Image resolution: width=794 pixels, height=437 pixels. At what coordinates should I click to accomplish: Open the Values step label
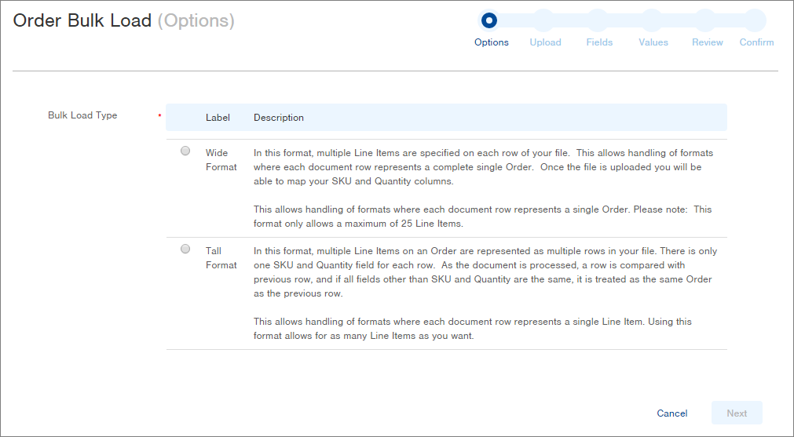pos(653,42)
